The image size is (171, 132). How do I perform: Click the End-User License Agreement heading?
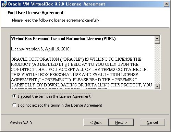point(36,13)
